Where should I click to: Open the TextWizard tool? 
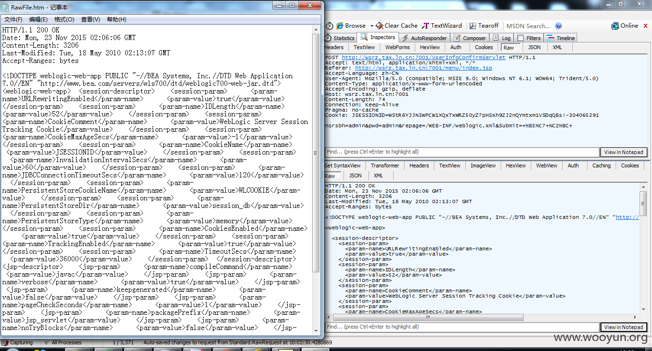(442, 26)
